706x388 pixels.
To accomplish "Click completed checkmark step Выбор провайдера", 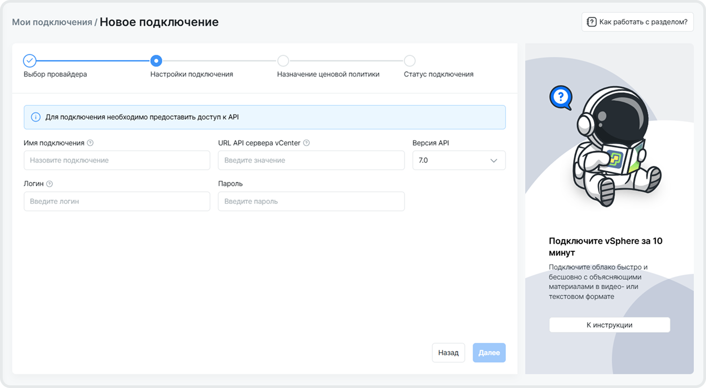I will point(30,60).
